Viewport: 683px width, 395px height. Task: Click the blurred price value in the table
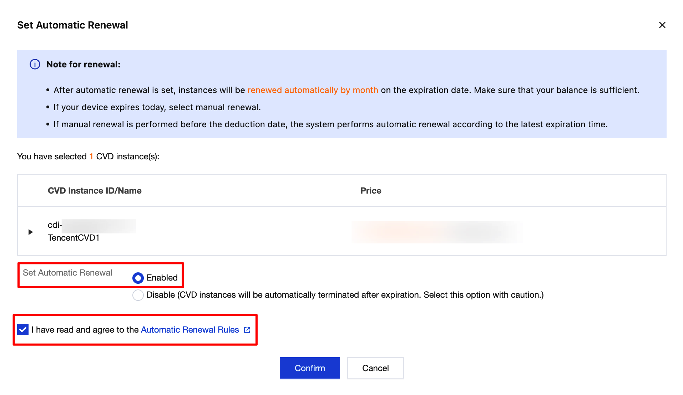[437, 232]
